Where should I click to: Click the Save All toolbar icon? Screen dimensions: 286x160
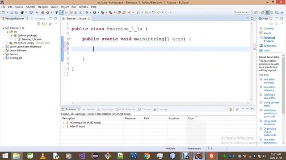tap(16, 12)
